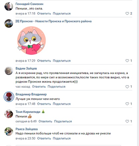Open Тоня Киримлиди's profile name

[28, 112]
